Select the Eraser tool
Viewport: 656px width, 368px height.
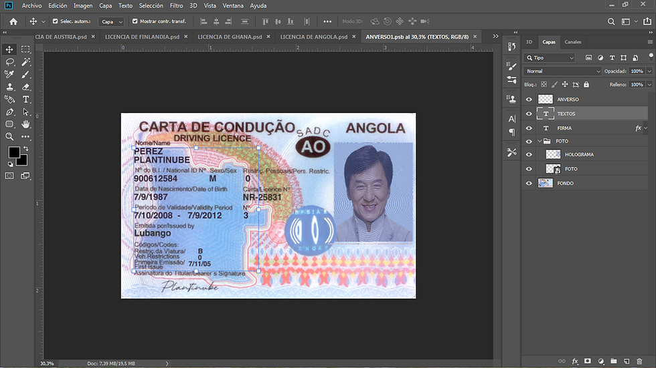(25, 87)
